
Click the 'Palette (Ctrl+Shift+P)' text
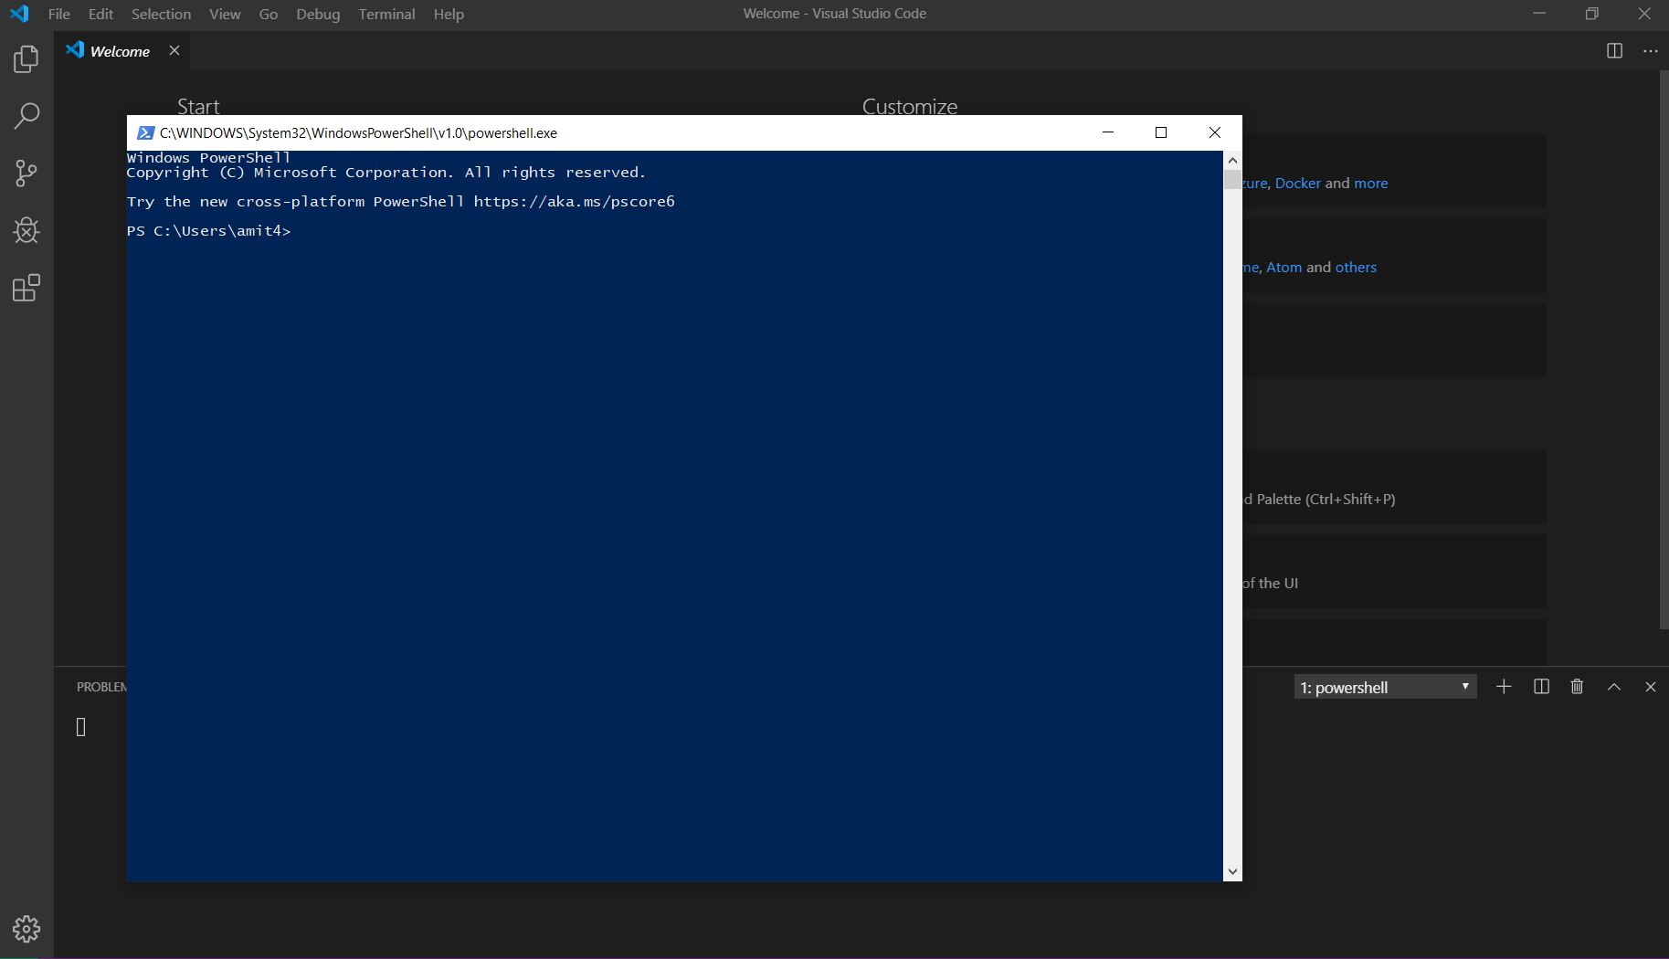1326,499
